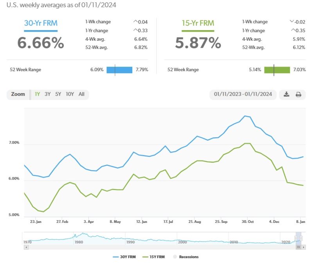Screen dimensions: 313x264
Task: Show All historical data range
Action: (x=81, y=94)
